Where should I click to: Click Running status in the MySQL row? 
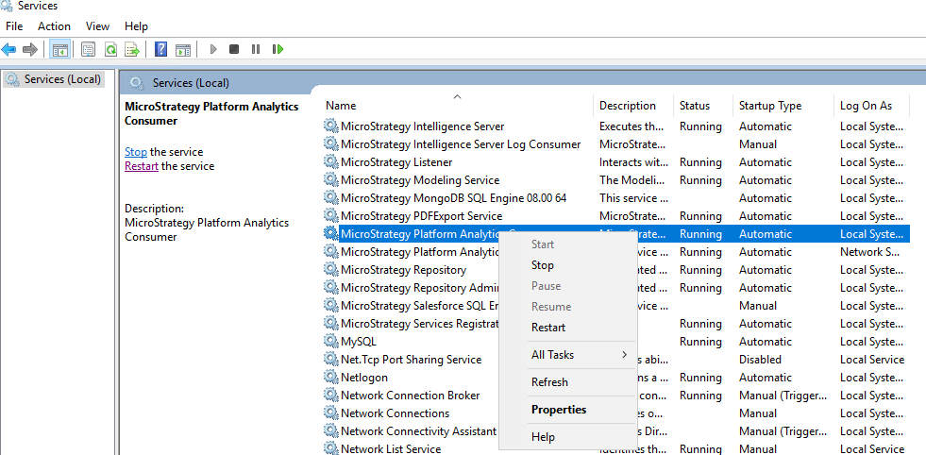[x=700, y=342]
